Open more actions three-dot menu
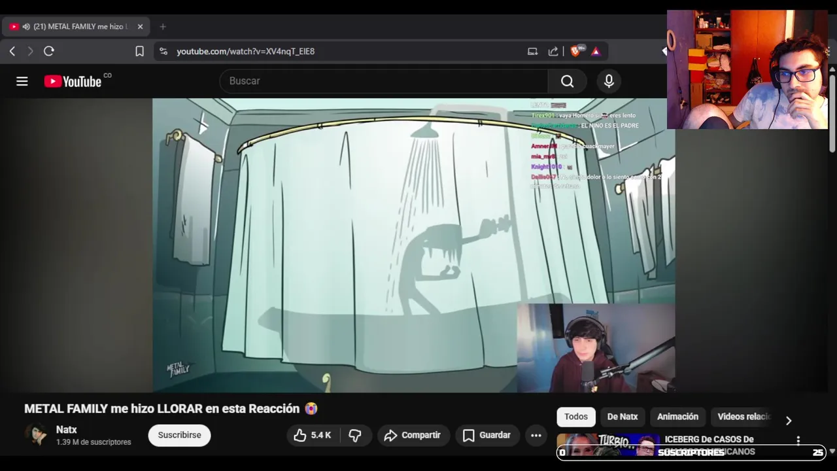 pyautogui.click(x=536, y=435)
